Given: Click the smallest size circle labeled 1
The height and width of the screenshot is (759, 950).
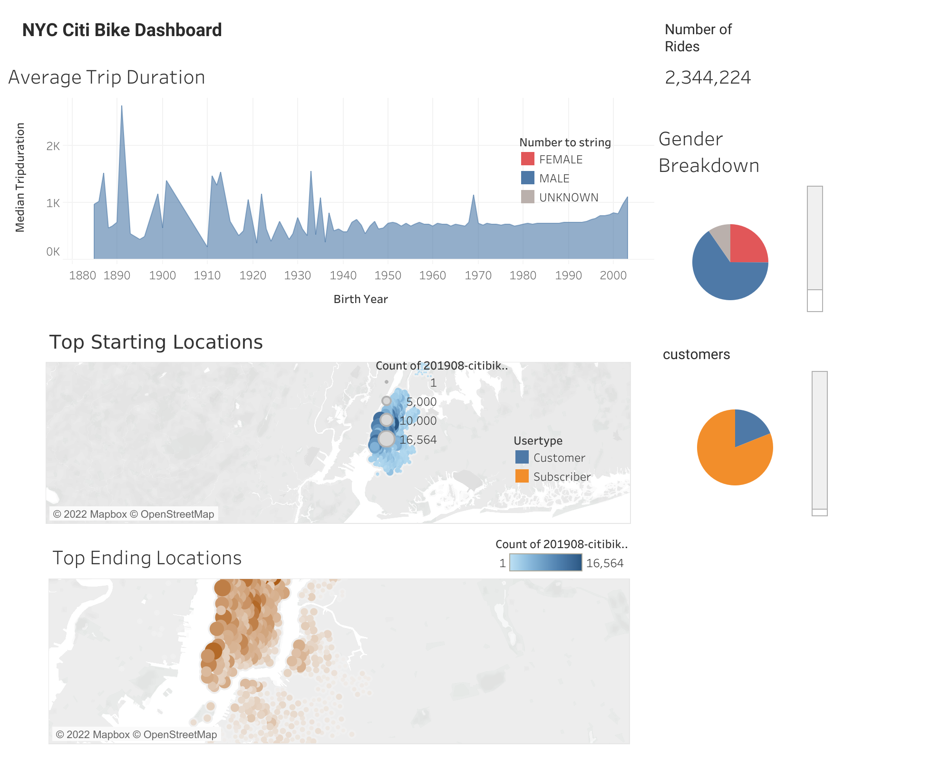Looking at the screenshot, I should 387,382.
